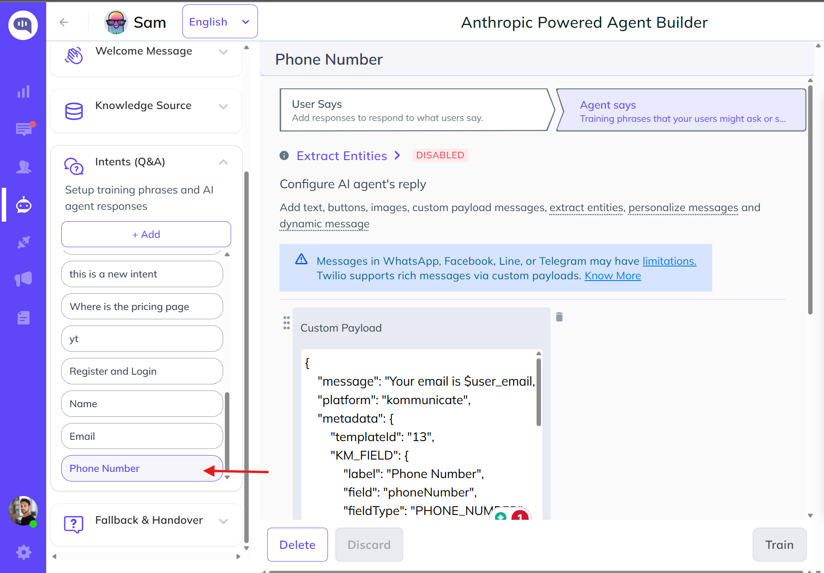Expand the Knowledge Source section
This screenshot has width=824, height=573.
[224, 106]
